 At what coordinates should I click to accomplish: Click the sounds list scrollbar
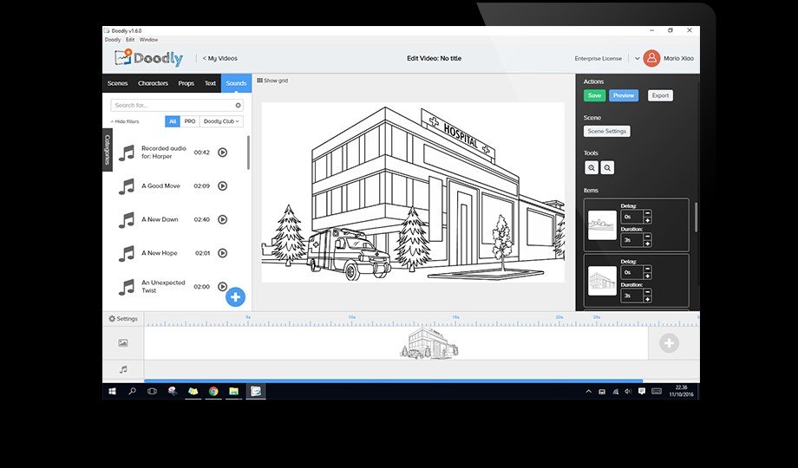coord(248,153)
